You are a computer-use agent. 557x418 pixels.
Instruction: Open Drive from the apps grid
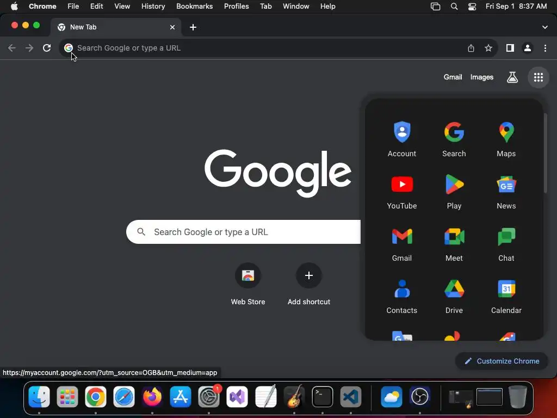(454, 296)
